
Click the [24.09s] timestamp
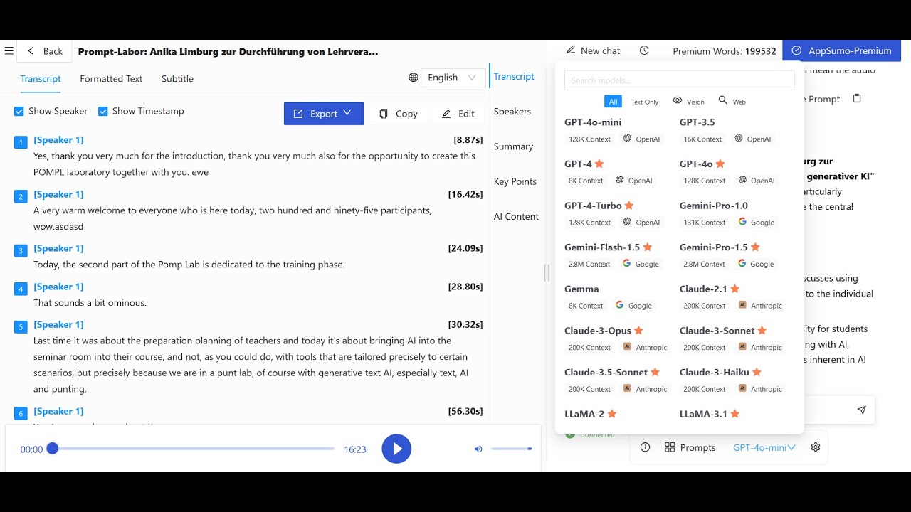coord(465,248)
